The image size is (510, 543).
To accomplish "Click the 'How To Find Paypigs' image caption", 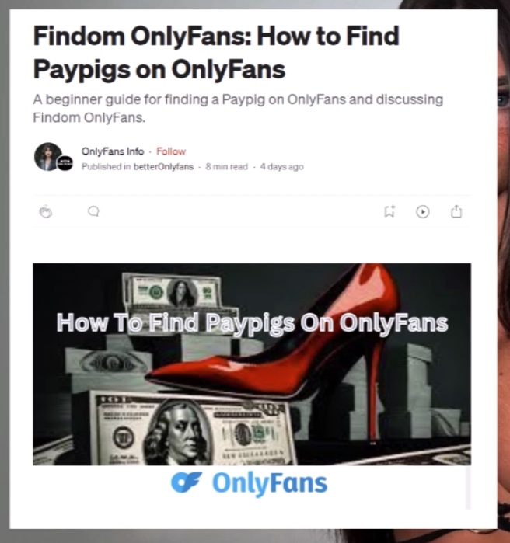I will click(x=252, y=322).
